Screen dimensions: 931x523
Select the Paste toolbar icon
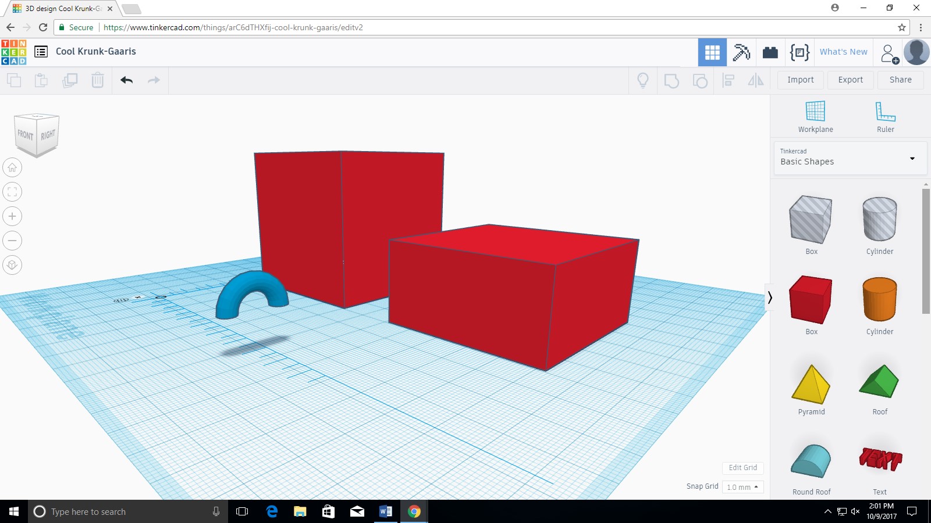(41, 80)
